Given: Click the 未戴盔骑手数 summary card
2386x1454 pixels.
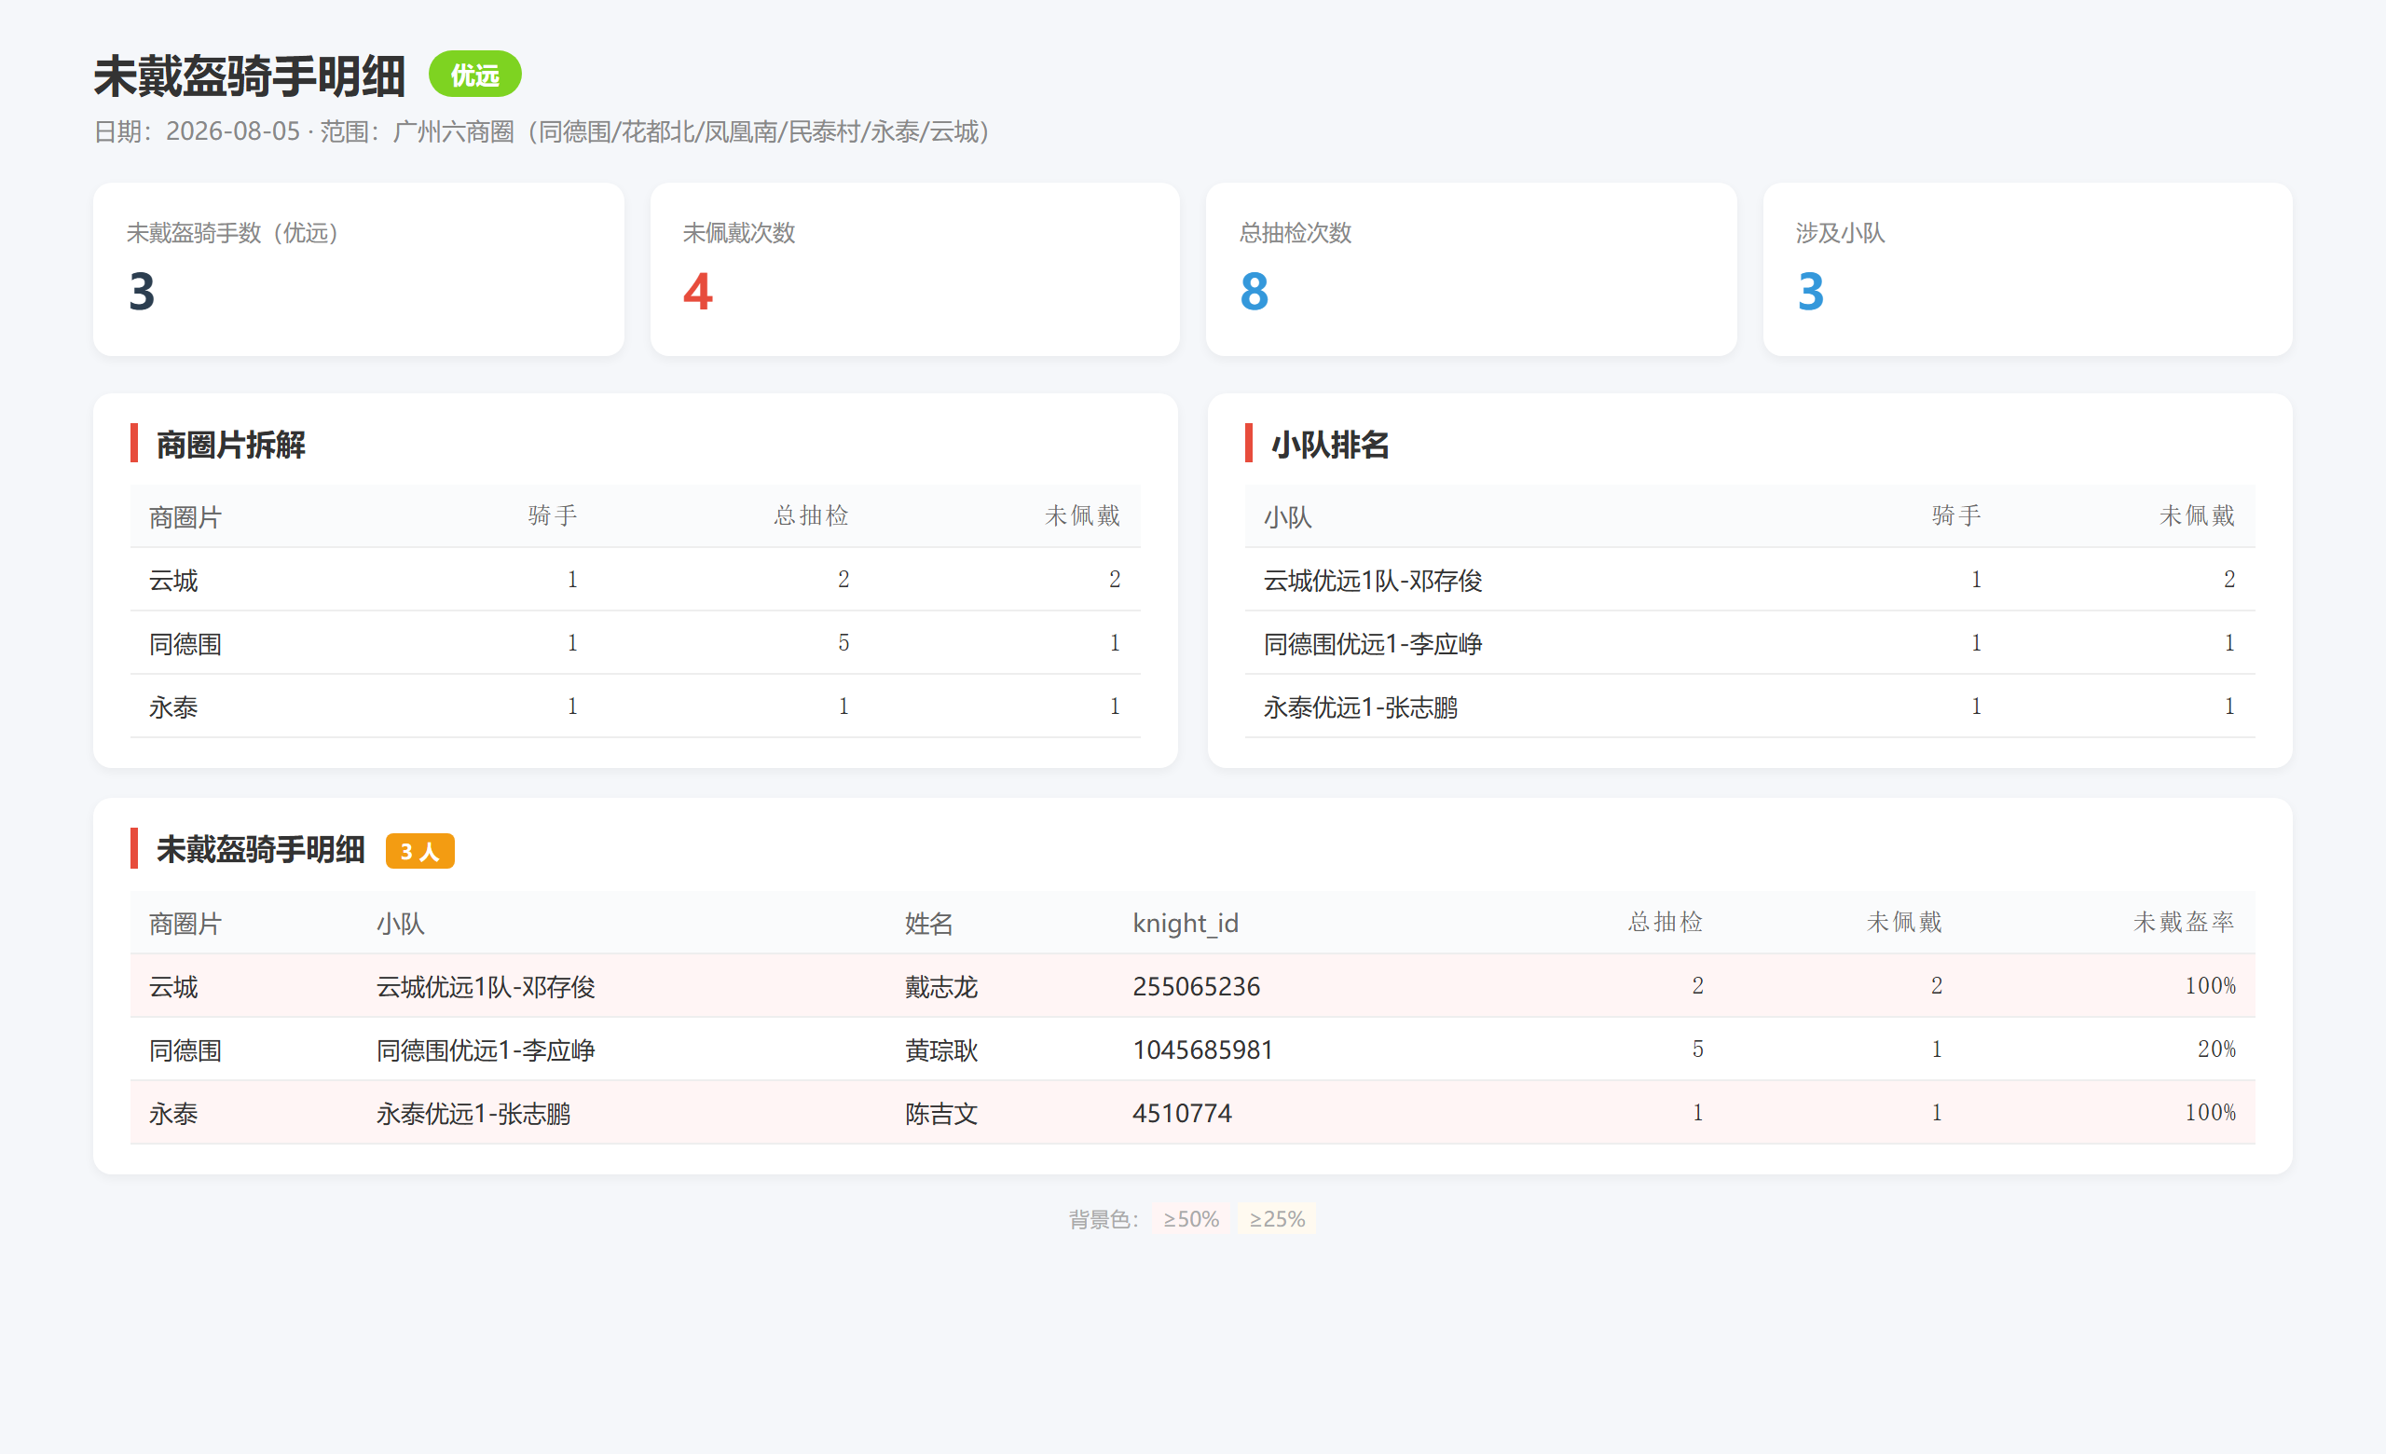Looking at the screenshot, I should coord(358,269).
